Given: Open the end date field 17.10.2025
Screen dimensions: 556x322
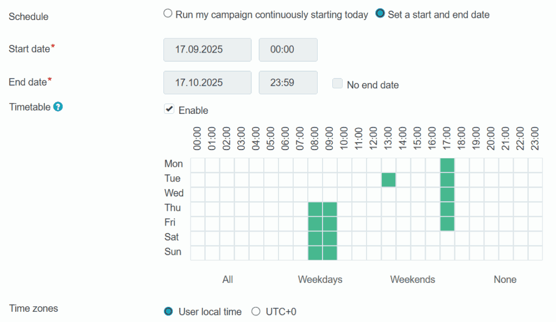Looking at the screenshot, I should (x=207, y=82).
